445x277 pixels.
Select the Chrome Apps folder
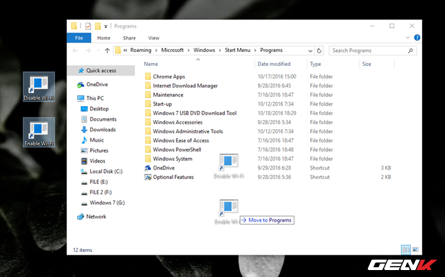click(x=169, y=76)
